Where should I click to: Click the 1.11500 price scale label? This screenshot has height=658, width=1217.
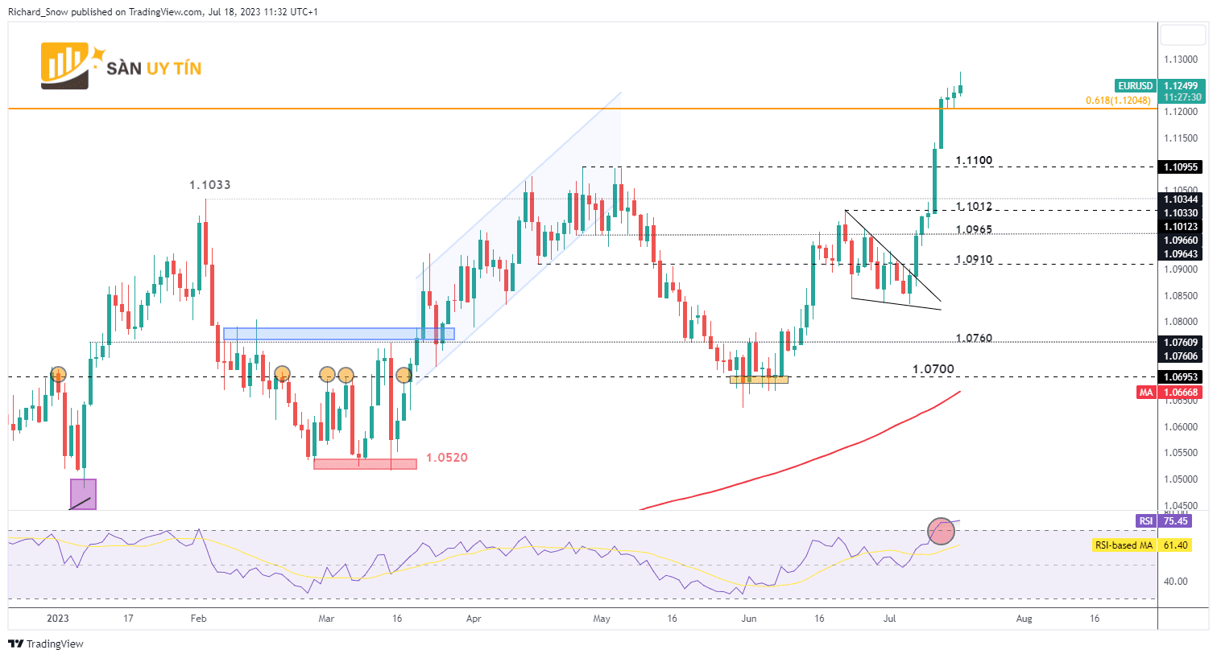coord(1180,138)
